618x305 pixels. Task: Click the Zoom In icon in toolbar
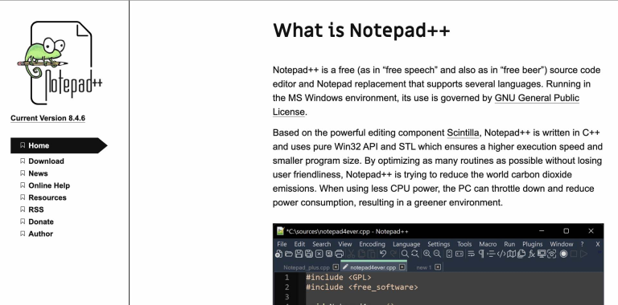(426, 254)
